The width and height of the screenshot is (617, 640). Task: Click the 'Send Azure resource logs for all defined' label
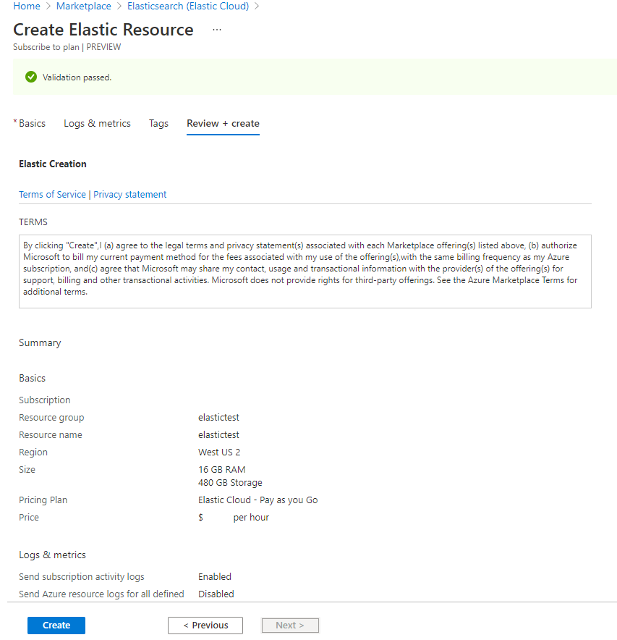coord(101,594)
